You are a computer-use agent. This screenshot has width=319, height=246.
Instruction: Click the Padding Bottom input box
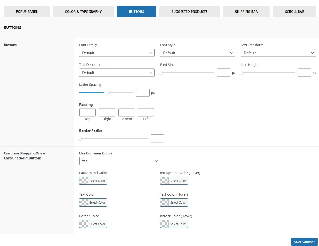126,112
